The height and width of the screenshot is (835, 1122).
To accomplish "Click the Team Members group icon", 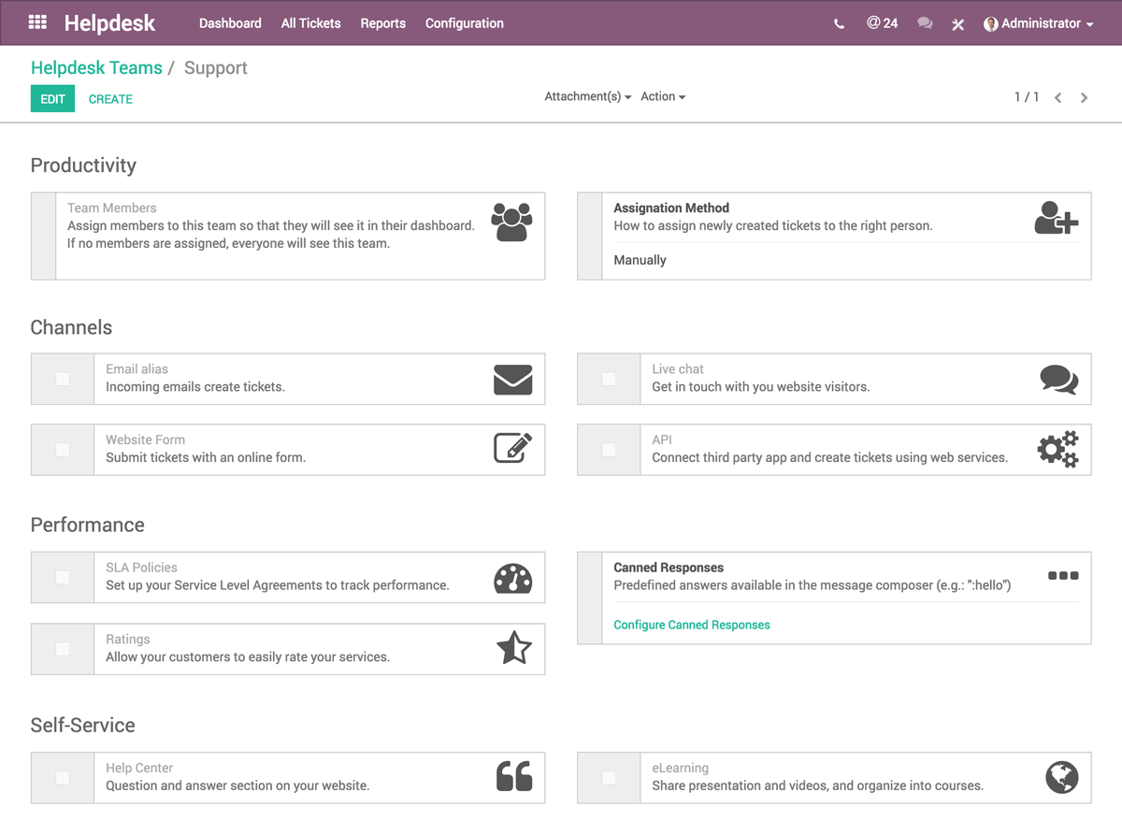I will [511, 223].
